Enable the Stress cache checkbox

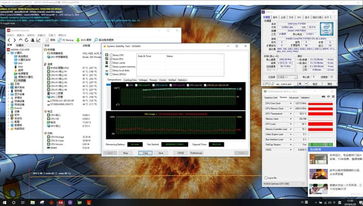tap(111, 63)
